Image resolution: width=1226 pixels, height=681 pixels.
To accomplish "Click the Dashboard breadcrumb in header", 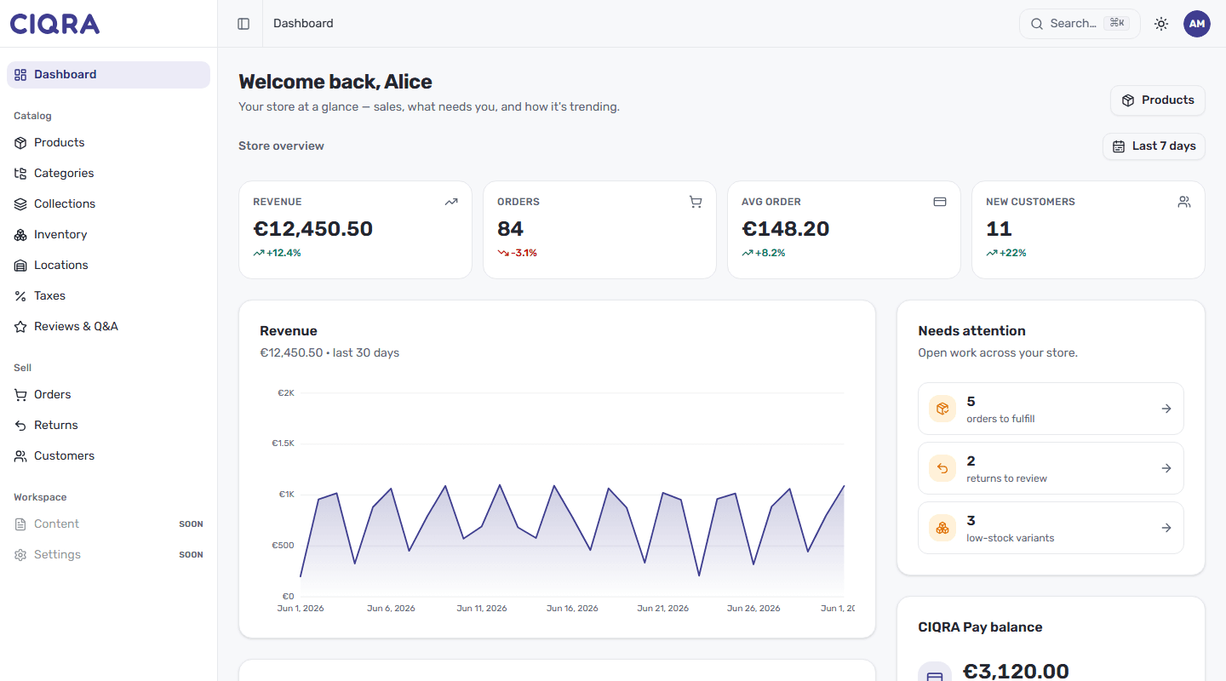I will coord(303,24).
